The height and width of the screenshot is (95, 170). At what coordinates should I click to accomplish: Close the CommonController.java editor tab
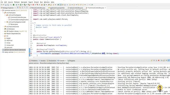coord(105,8)
